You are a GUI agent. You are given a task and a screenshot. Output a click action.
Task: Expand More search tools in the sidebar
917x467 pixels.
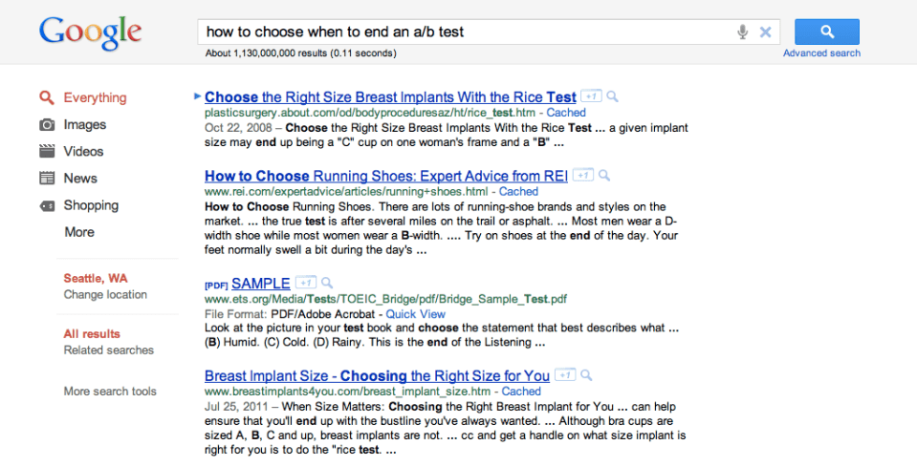[110, 391]
